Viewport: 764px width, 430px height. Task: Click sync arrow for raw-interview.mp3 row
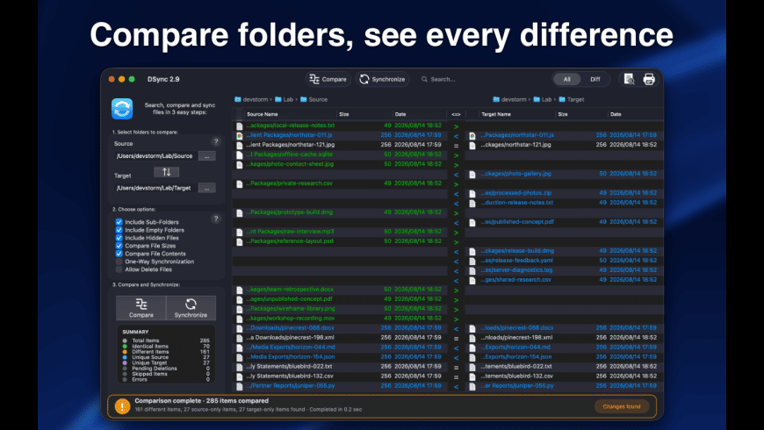456,233
